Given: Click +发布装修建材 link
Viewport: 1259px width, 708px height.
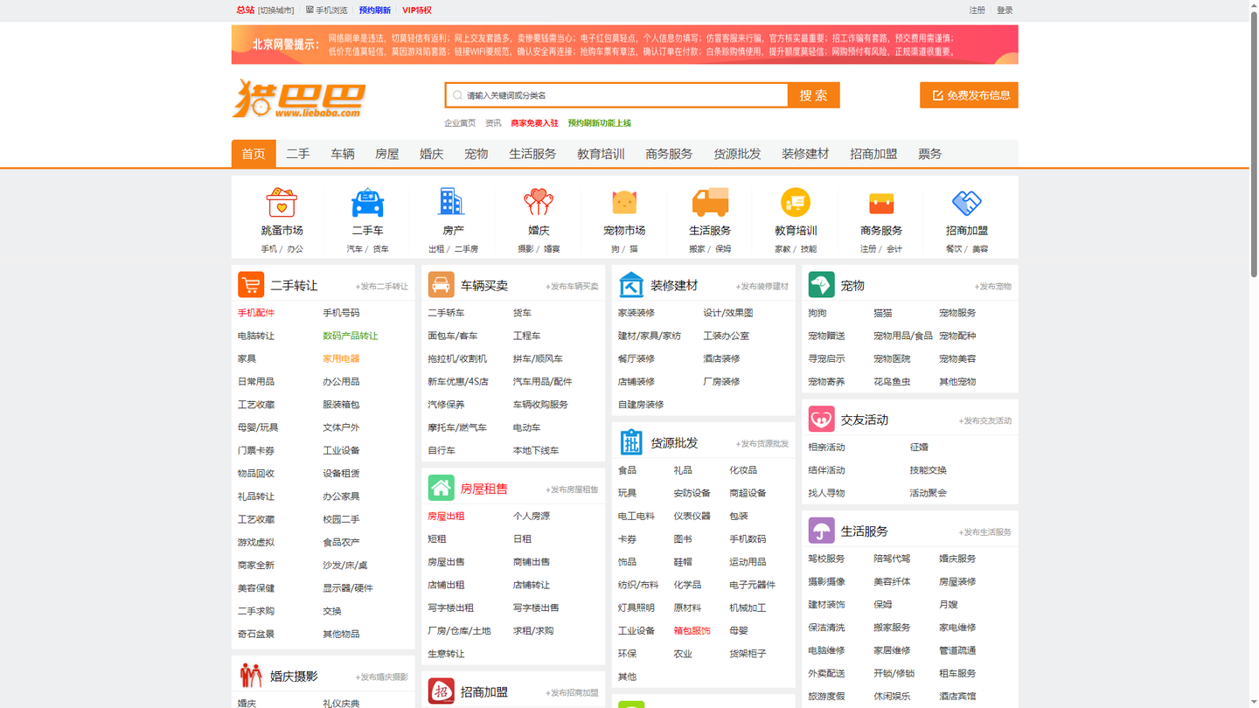Looking at the screenshot, I should (762, 287).
